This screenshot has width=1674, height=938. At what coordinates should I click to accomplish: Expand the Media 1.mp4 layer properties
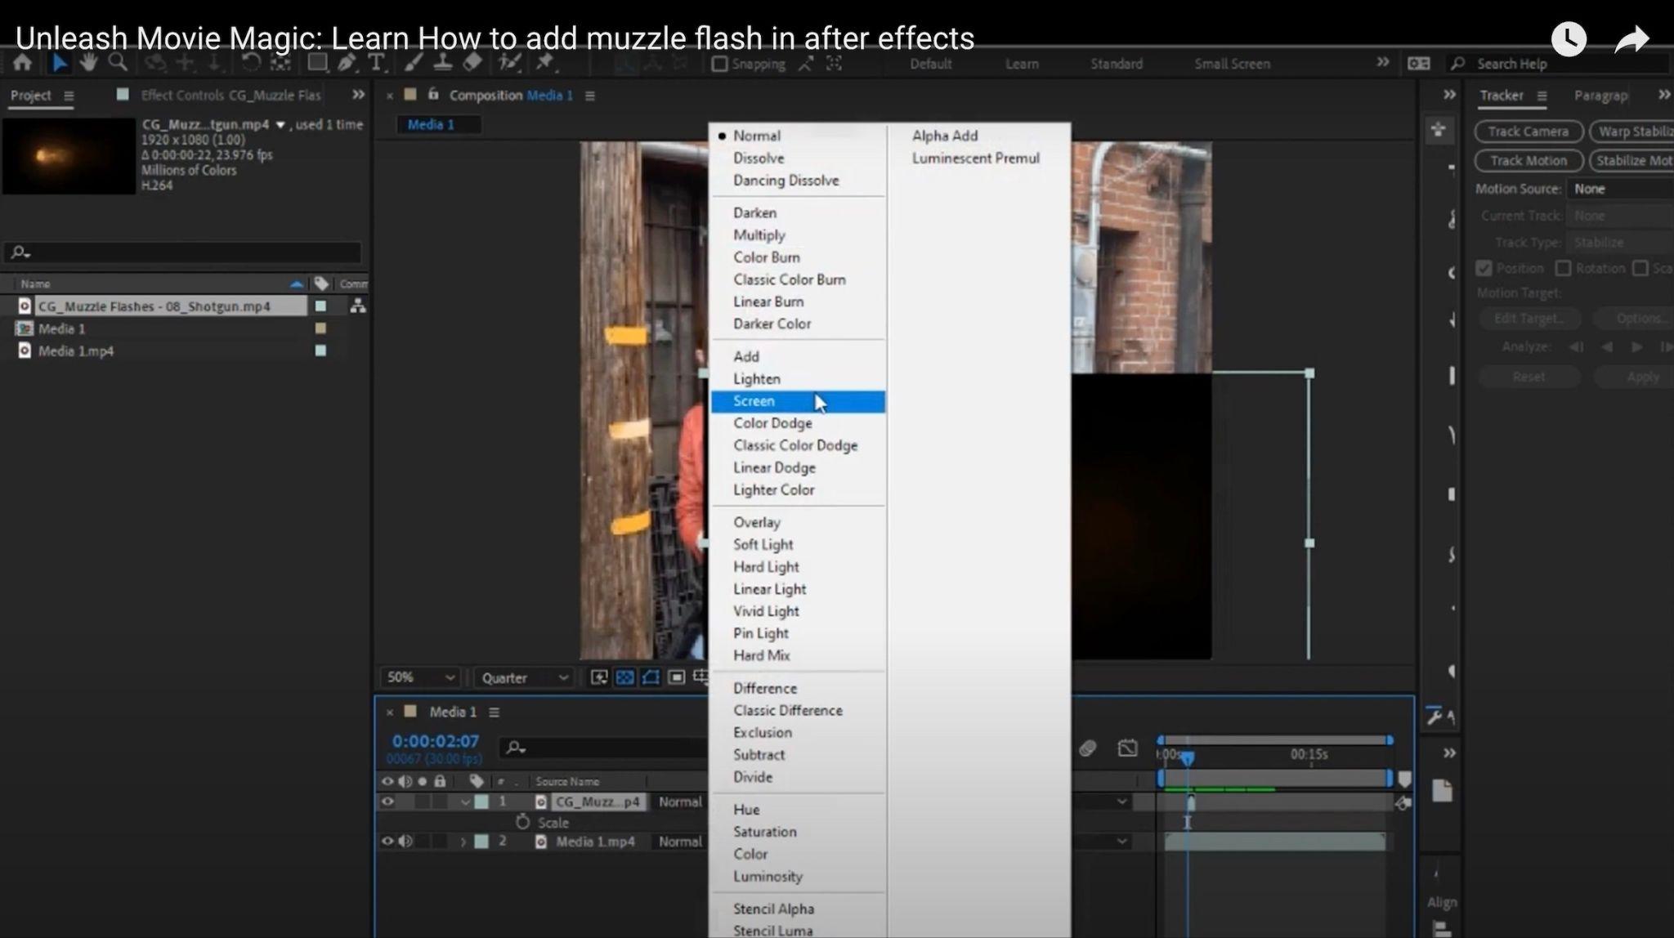[463, 842]
